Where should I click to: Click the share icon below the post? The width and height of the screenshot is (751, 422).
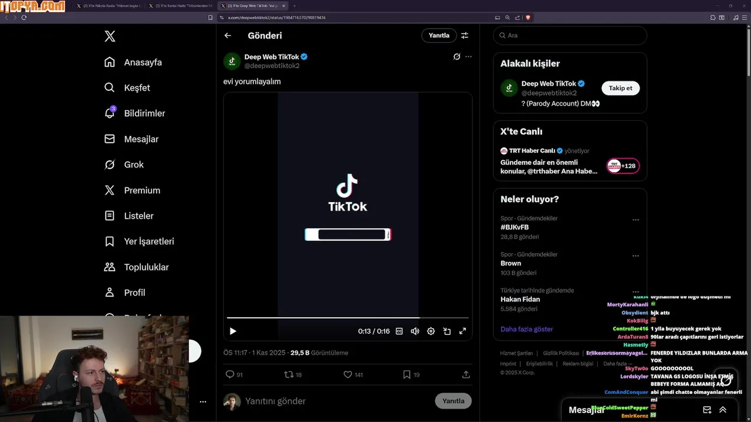[466, 375]
